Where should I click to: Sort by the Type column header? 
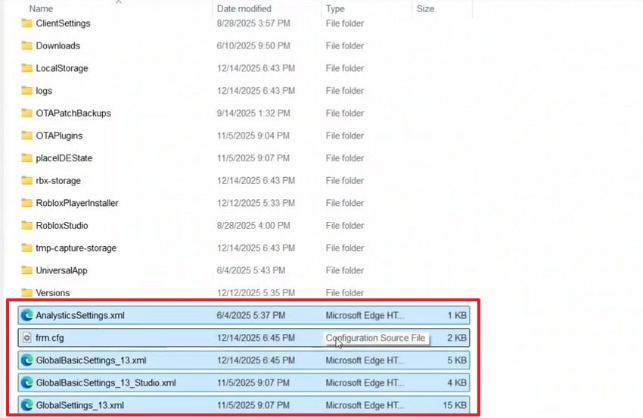(x=335, y=8)
